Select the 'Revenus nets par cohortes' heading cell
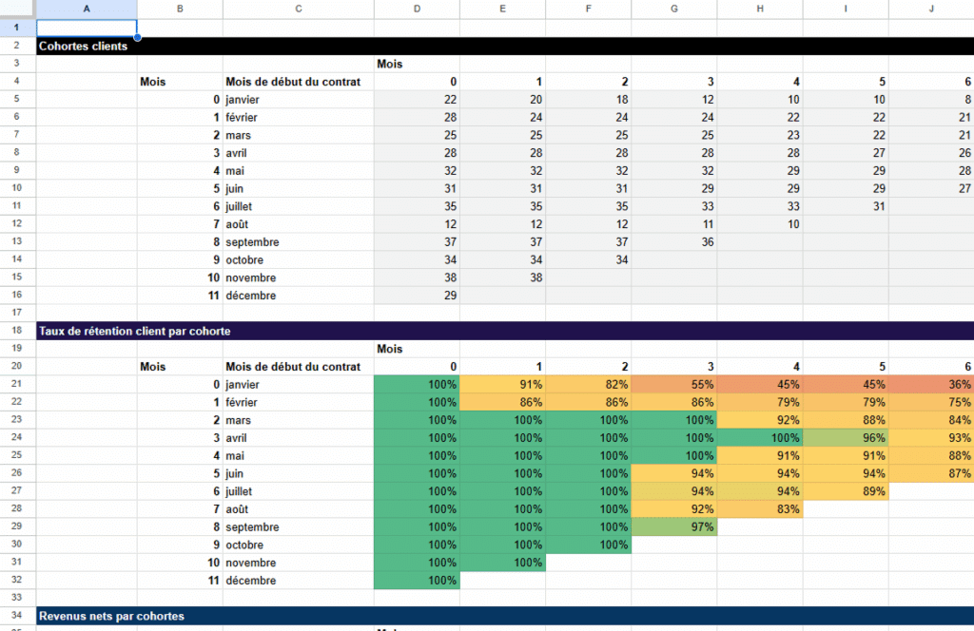 coord(112,616)
